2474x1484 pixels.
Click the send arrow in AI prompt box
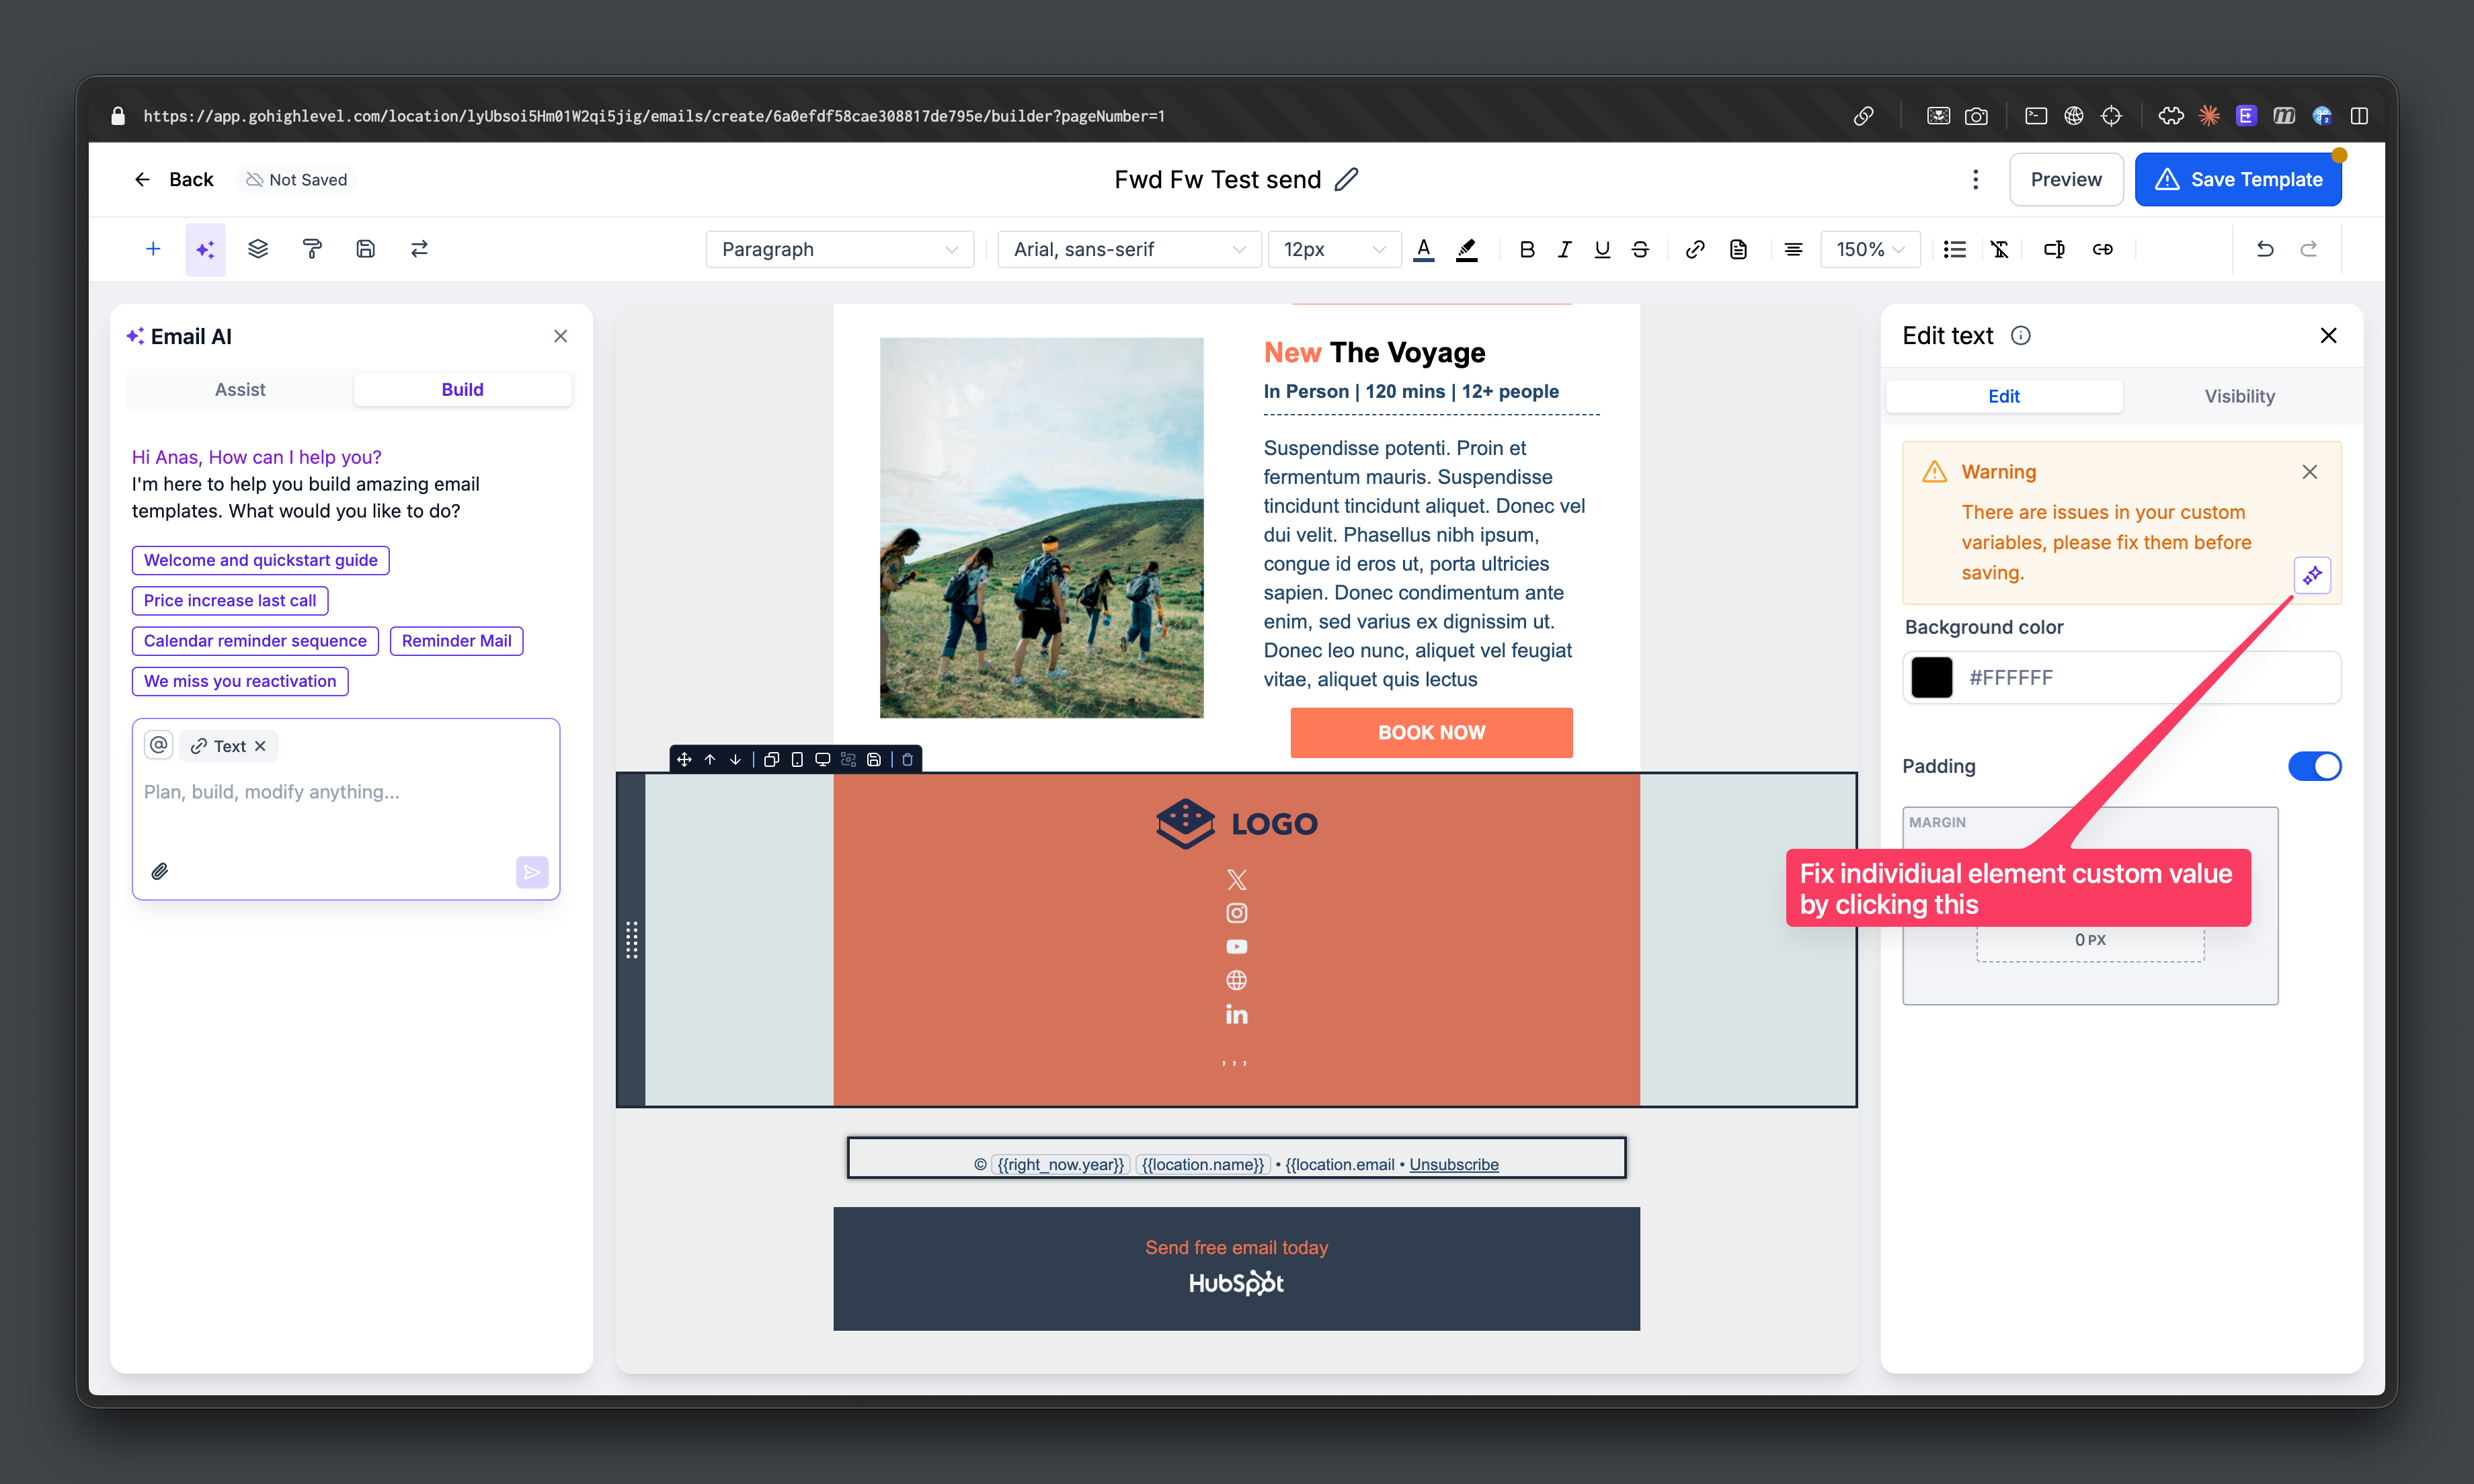click(532, 872)
